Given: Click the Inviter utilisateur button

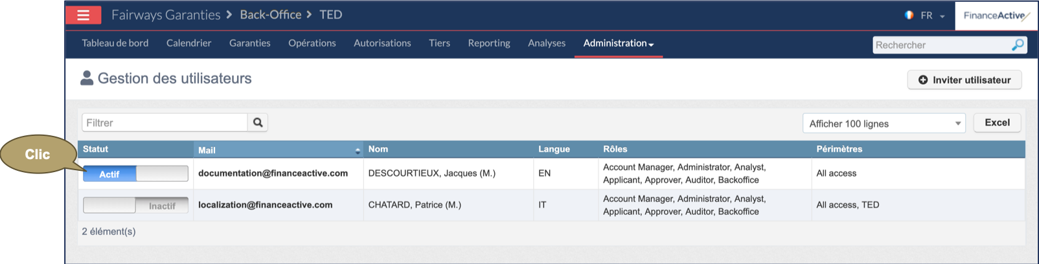Looking at the screenshot, I should click(x=964, y=80).
